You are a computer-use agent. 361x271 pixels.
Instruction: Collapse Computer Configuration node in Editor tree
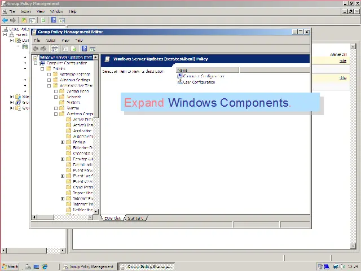click(x=36, y=63)
